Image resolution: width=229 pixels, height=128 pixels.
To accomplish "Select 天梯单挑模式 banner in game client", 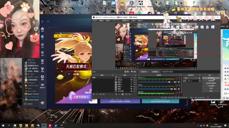I will (x=81, y=97).
